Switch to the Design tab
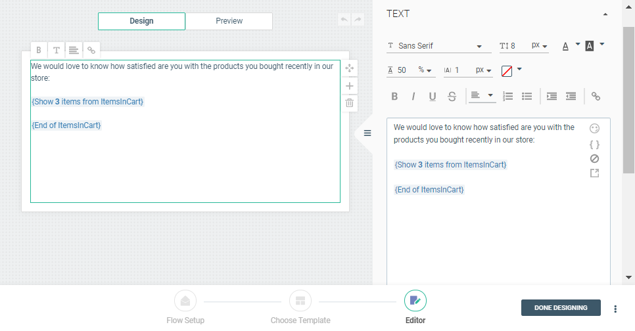 coord(141,21)
